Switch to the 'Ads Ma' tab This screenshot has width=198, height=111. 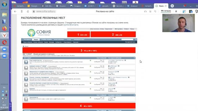(x=47, y=6)
